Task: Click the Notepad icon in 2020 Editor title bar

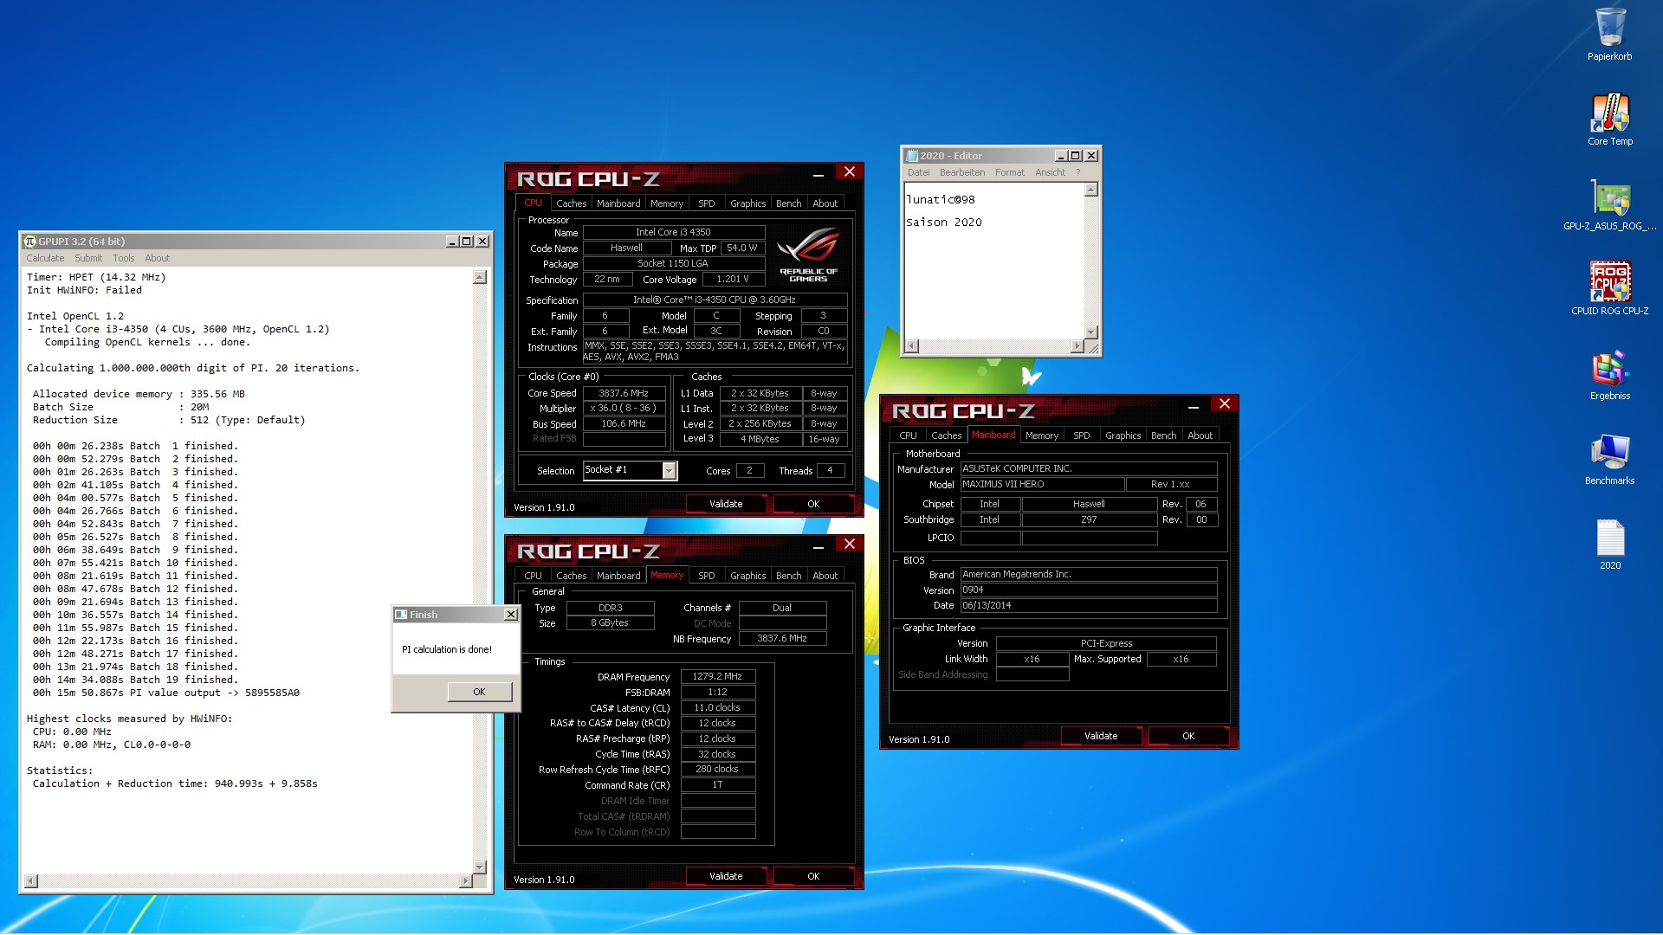Action: [x=912, y=156]
